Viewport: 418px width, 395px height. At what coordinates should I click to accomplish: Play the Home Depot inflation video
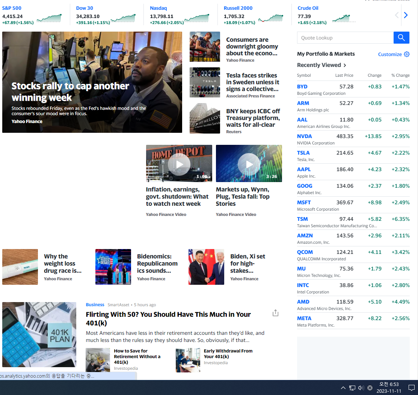179,164
